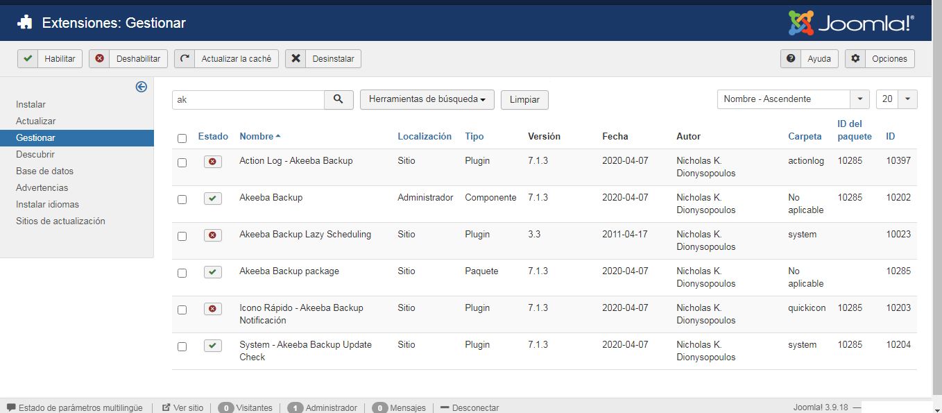Check the select-all checkbox in header

[182, 138]
